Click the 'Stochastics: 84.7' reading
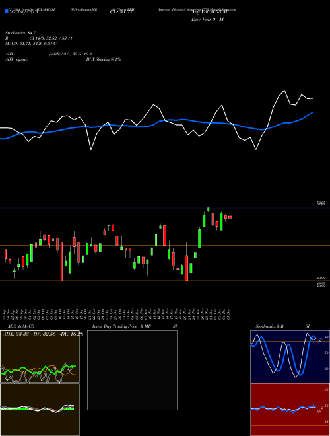Image resolution: width=330 pixels, height=436 pixels. [20, 33]
